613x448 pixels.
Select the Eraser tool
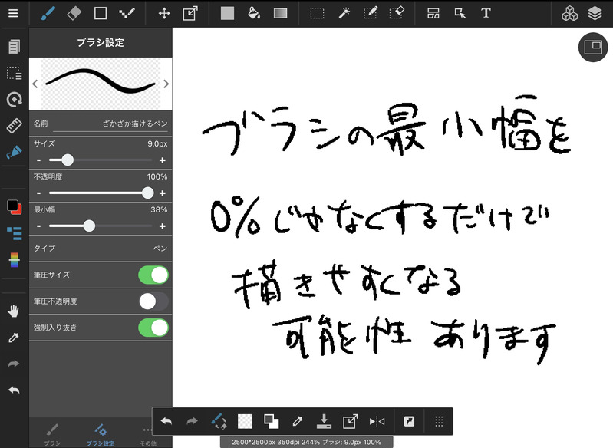74,13
